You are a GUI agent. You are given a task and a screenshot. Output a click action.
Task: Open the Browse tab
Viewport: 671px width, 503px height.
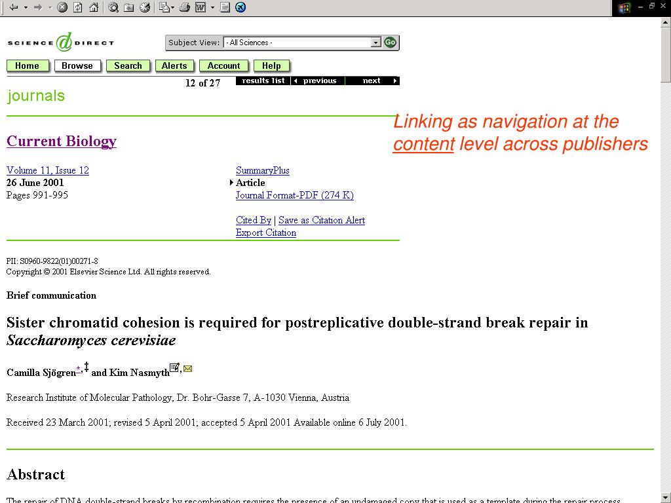pos(77,66)
